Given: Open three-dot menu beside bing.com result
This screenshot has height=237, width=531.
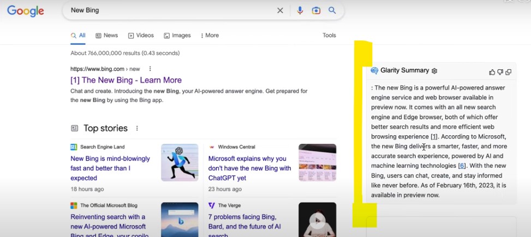Looking at the screenshot, I should tap(150, 69).
